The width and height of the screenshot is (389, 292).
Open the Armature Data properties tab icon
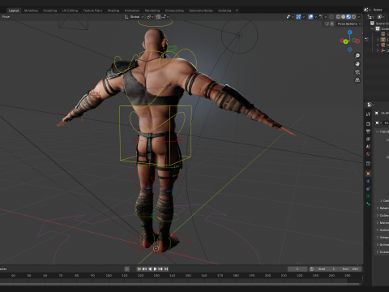point(368,196)
